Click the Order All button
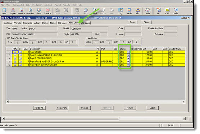 point(39,108)
